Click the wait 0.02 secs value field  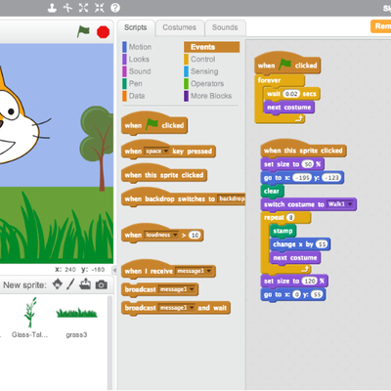(291, 94)
